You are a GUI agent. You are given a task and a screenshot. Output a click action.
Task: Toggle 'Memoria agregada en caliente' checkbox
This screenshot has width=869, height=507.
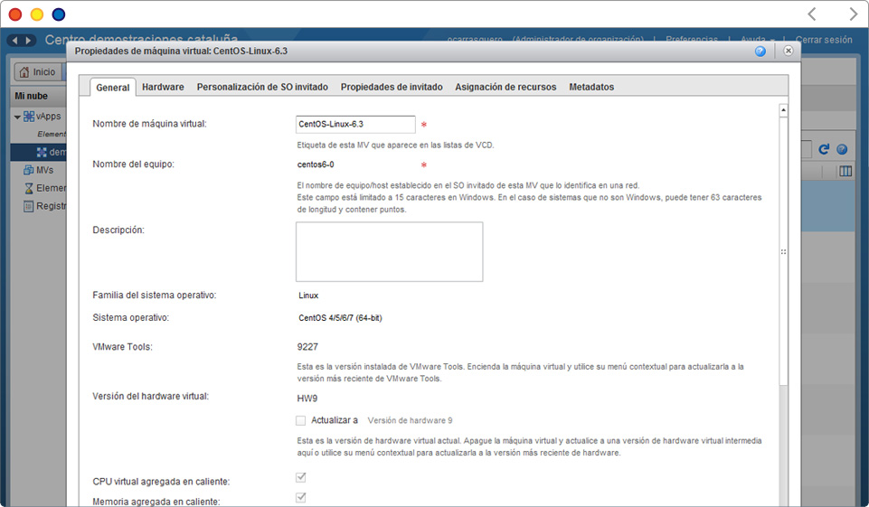(x=300, y=498)
